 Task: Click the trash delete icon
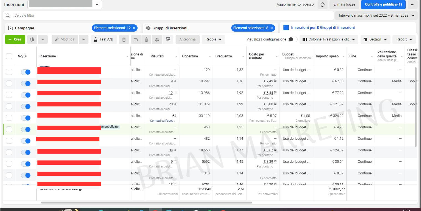pos(146,39)
